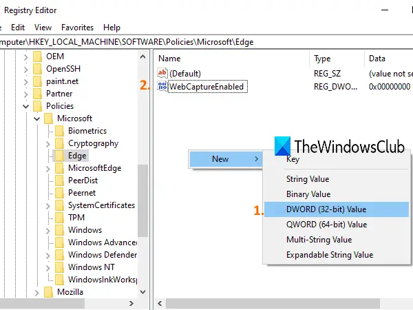Screen dimensions: 413x310
Task: Open the New submenu item
Action: (x=226, y=159)
